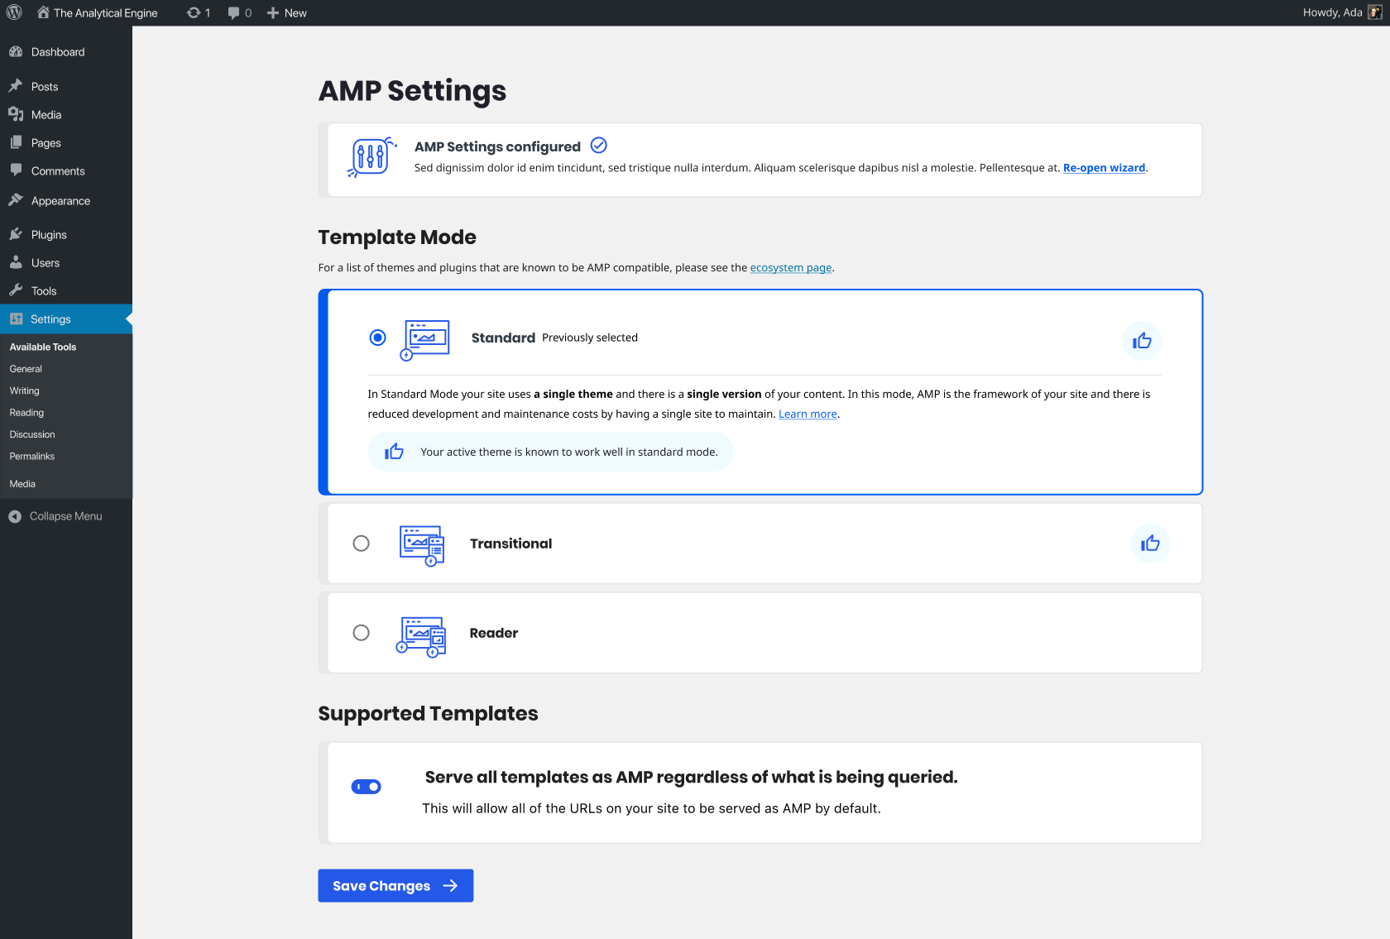
Task: Select the Transitional template mode radio
Action: coord(362,544)
